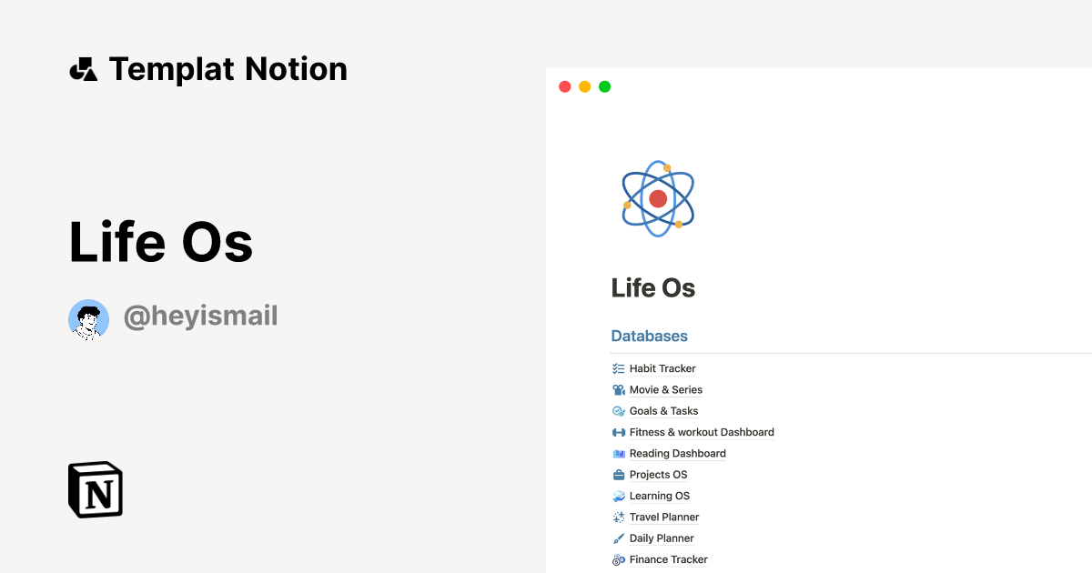Click the atom page icon above Life Os
The width and height of the screenshot is (1092, 573).
point(657,198)
